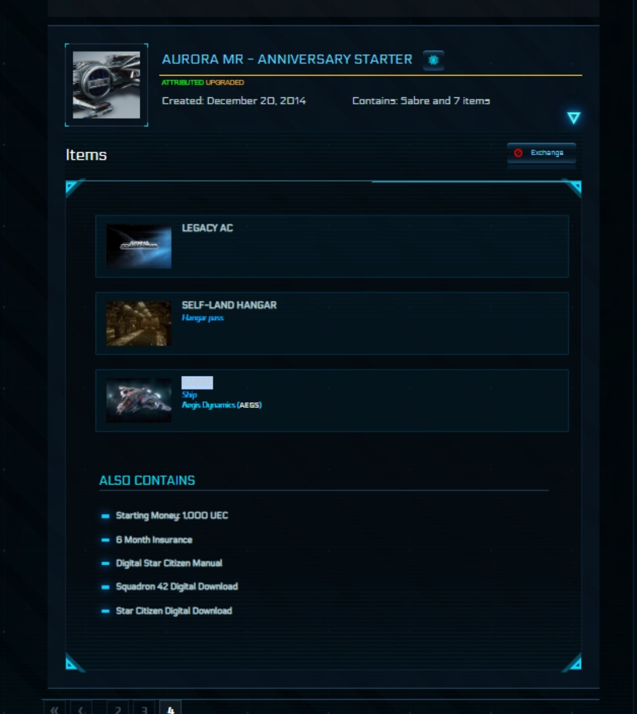The height and width of the screenshot is (714, 637).
Task: Jump to first page with double chevron
Action: (x=55, y=708)
